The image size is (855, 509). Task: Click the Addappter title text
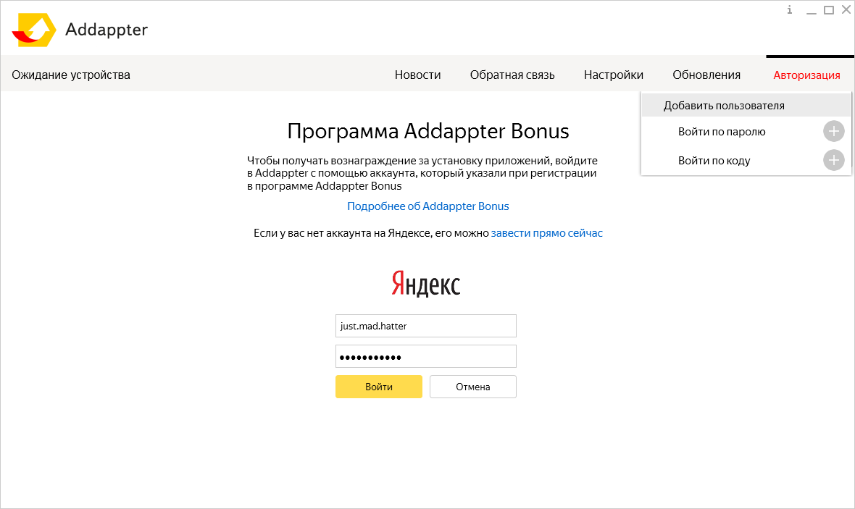(x=107, y=30)
